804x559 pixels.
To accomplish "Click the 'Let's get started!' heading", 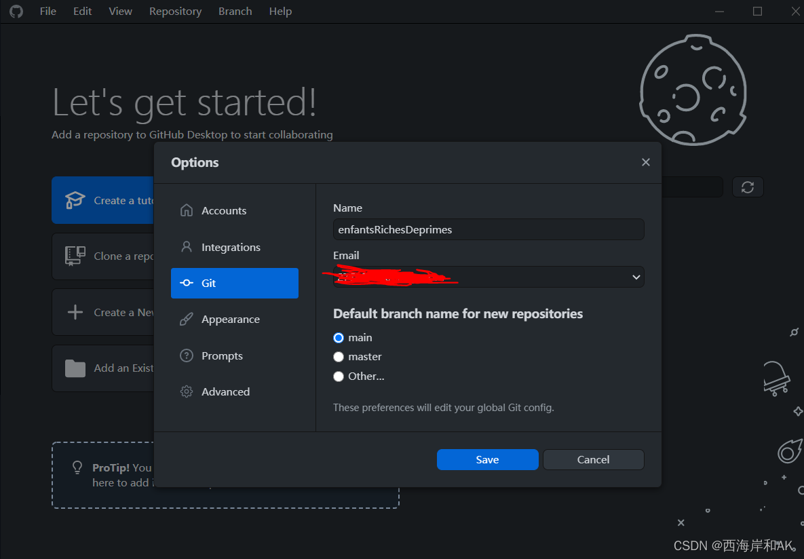I will tap(184, 102).
